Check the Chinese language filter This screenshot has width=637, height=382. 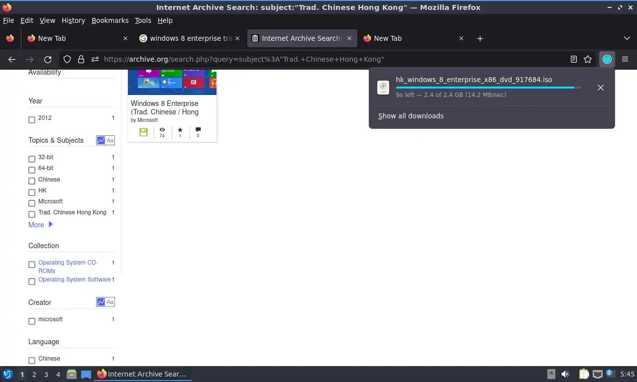click(x=32, y=361)
